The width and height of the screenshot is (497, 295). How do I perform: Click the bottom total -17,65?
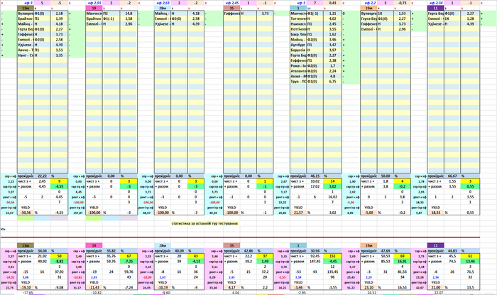click(x=28, y=293)
